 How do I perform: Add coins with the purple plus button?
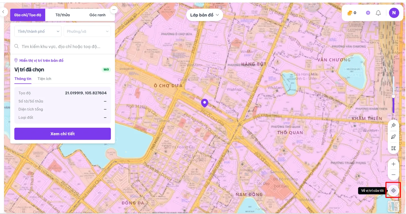(368, 13)
